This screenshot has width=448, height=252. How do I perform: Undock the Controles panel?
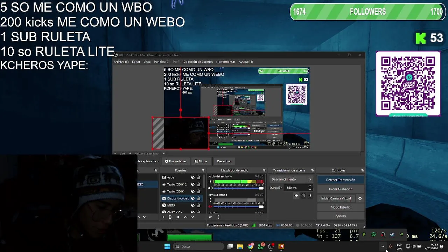click(363, 170)
